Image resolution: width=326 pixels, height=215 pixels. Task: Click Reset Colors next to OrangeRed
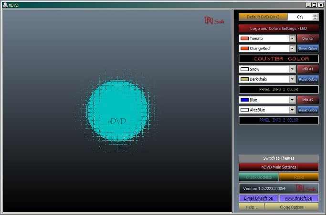[308, 49]
